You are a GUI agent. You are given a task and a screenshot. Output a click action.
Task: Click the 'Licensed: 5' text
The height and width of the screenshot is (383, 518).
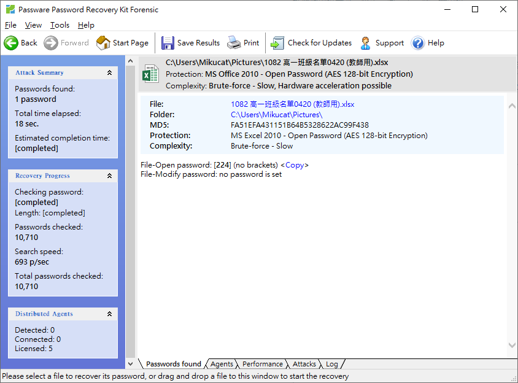click(34, 349)
